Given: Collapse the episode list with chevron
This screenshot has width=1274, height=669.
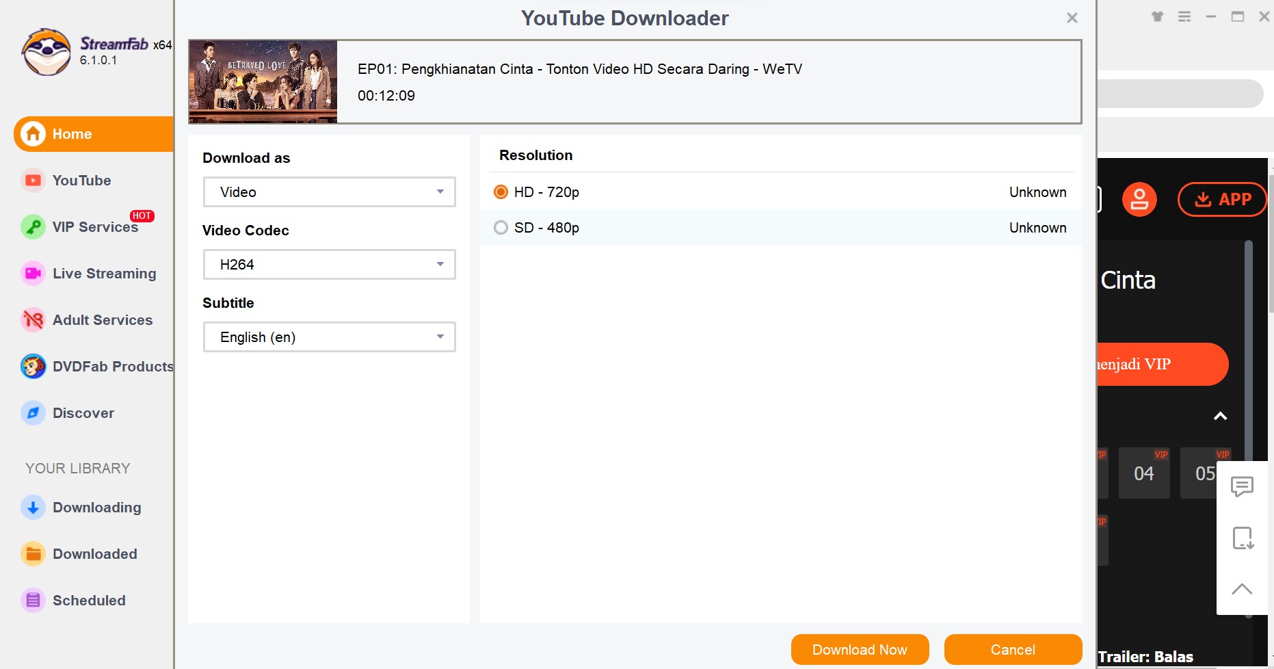Looking at the screenshot, I should pyautogui.click(x=1220, y=416).
